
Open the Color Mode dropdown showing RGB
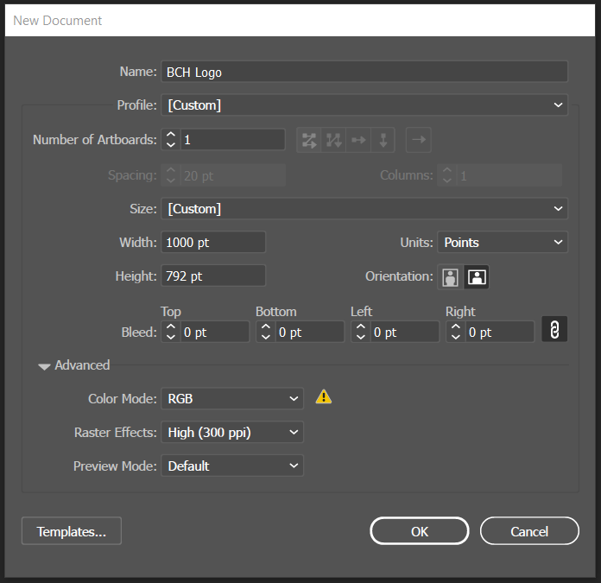tap(232, 399)
